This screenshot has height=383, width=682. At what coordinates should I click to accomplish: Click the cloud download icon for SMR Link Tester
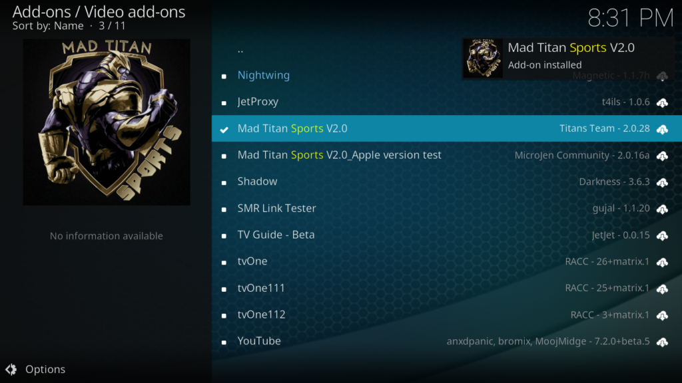point(662,209)
